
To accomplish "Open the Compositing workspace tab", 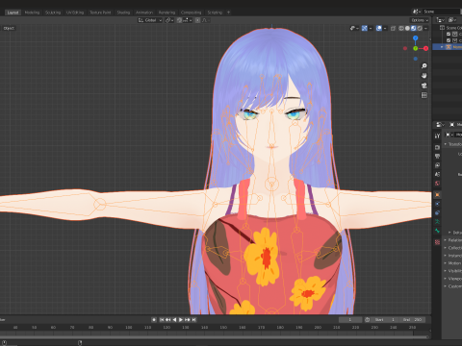I will coord(191,12).
